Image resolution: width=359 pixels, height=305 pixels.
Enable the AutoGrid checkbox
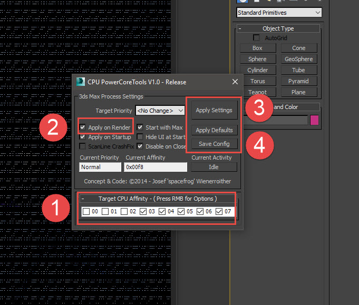(x=256, y=38)
